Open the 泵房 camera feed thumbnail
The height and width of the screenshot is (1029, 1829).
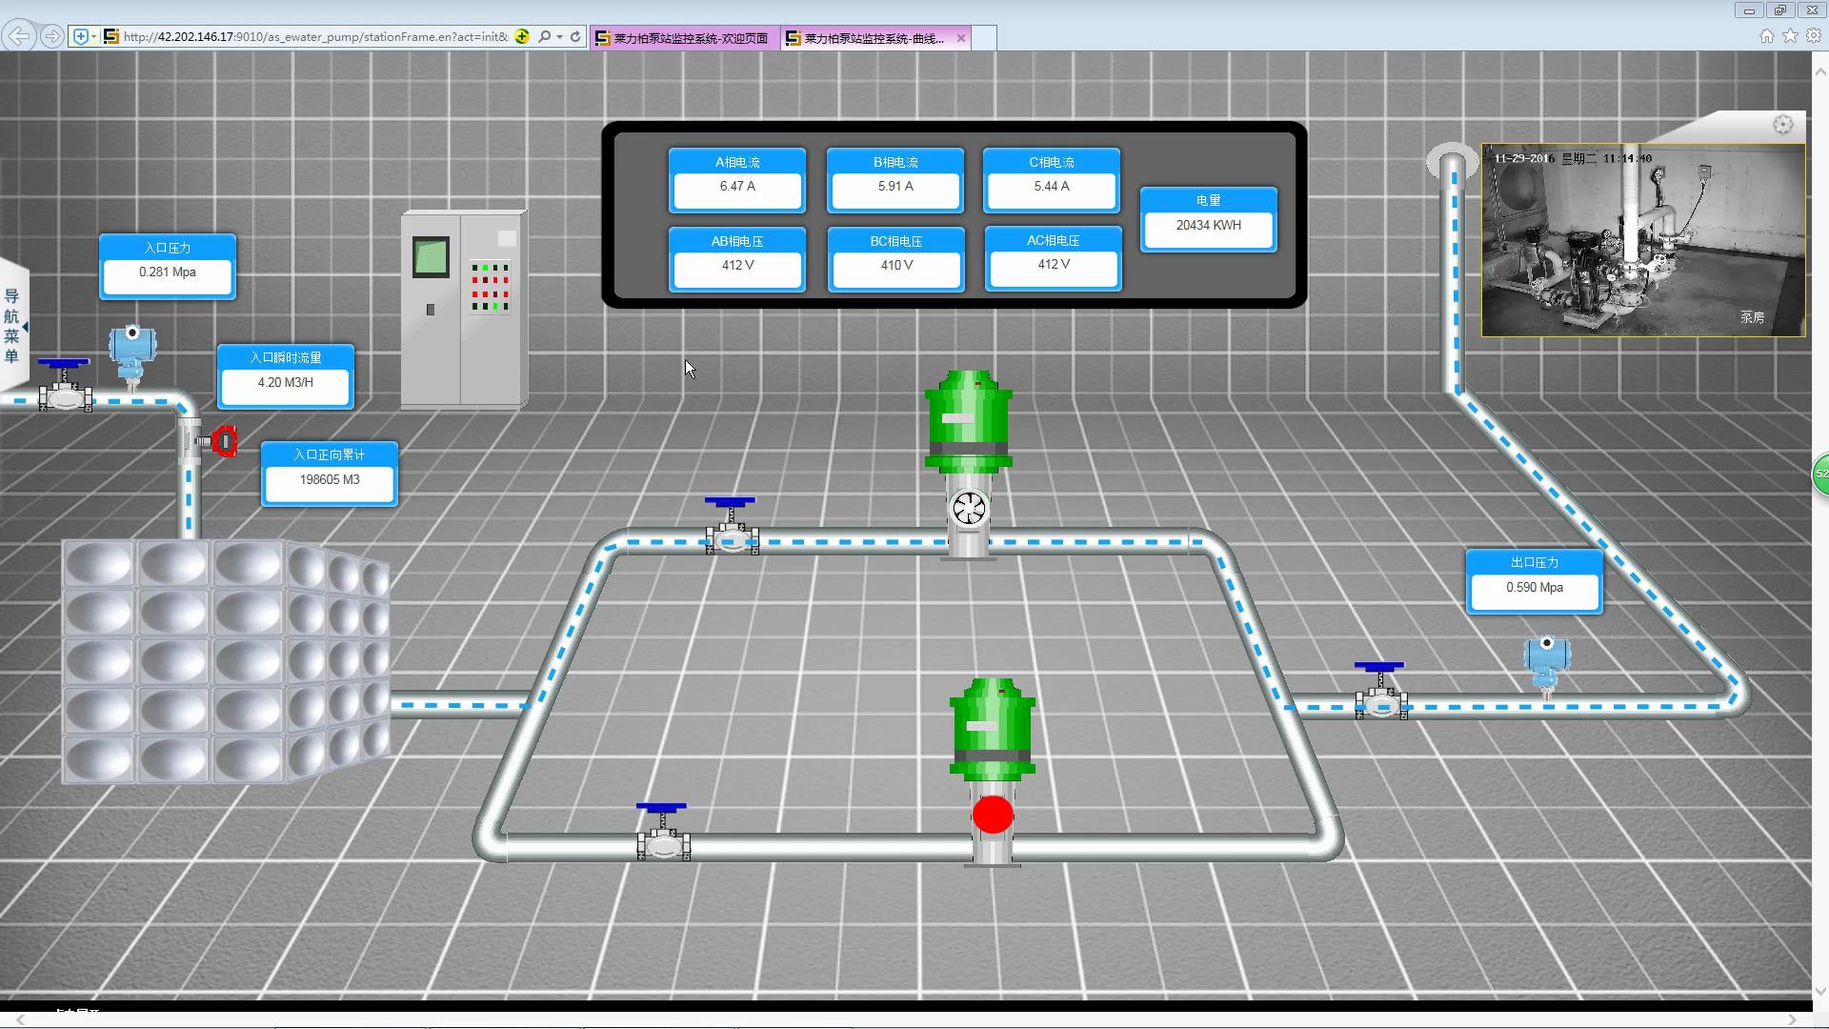point(1642,240)
